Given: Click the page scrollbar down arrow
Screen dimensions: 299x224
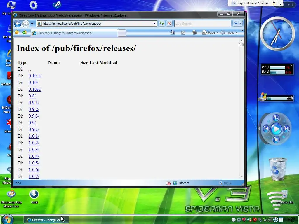Looking at the screenshot, I should (241, 176).
